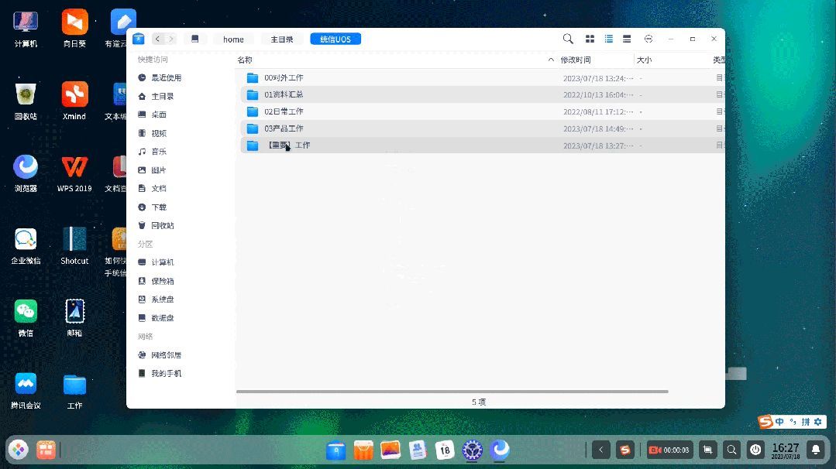Open the file manager more options menu

click(x=649, y=39)
